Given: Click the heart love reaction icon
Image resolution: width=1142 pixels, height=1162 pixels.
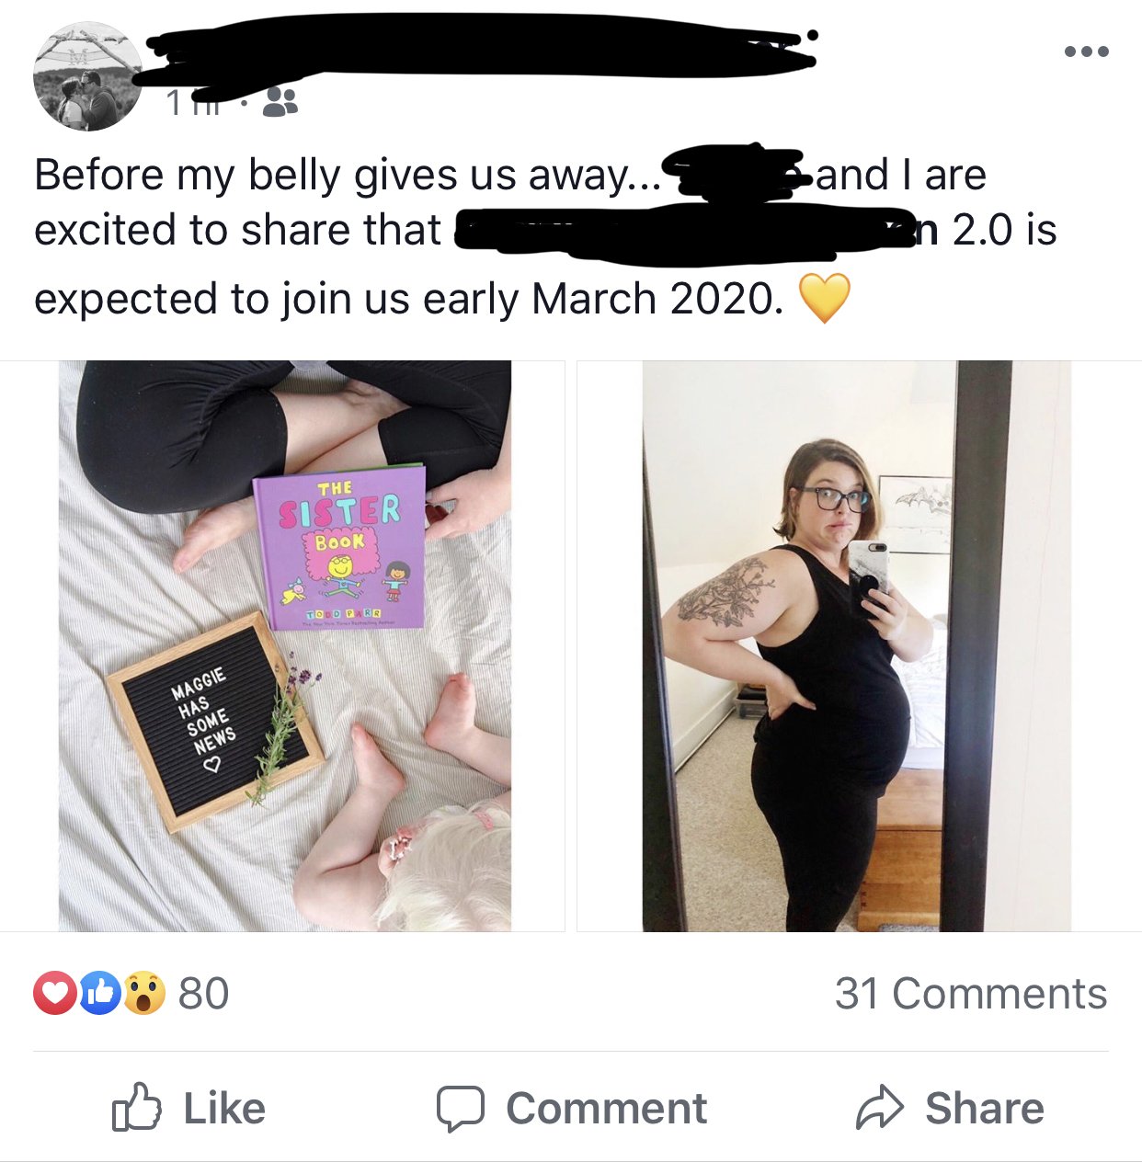Looking at the screenshot, I should [55, 993].
